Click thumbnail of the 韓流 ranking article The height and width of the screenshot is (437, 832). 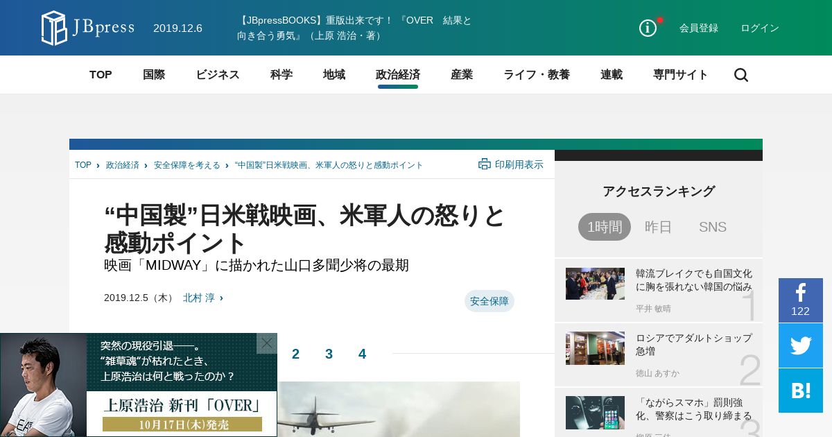pyautogui.click(x=595, y=284)
